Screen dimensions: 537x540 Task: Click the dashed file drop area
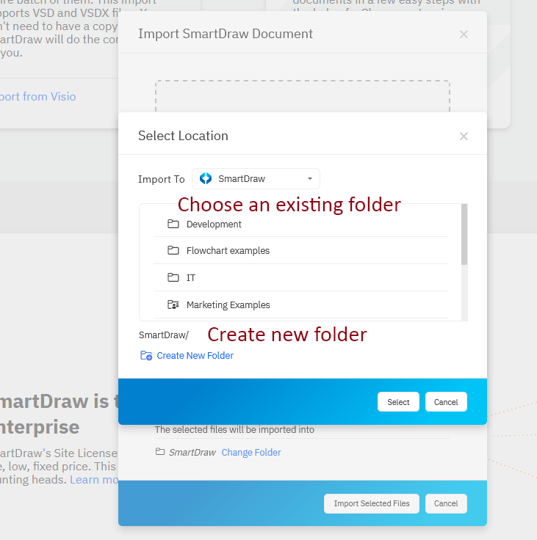click(302, 95)
